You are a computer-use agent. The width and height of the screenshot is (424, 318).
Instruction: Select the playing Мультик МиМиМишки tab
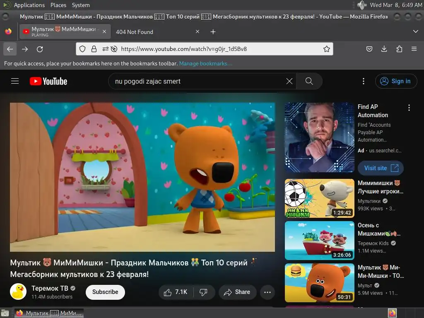click(x=65, y=31)
